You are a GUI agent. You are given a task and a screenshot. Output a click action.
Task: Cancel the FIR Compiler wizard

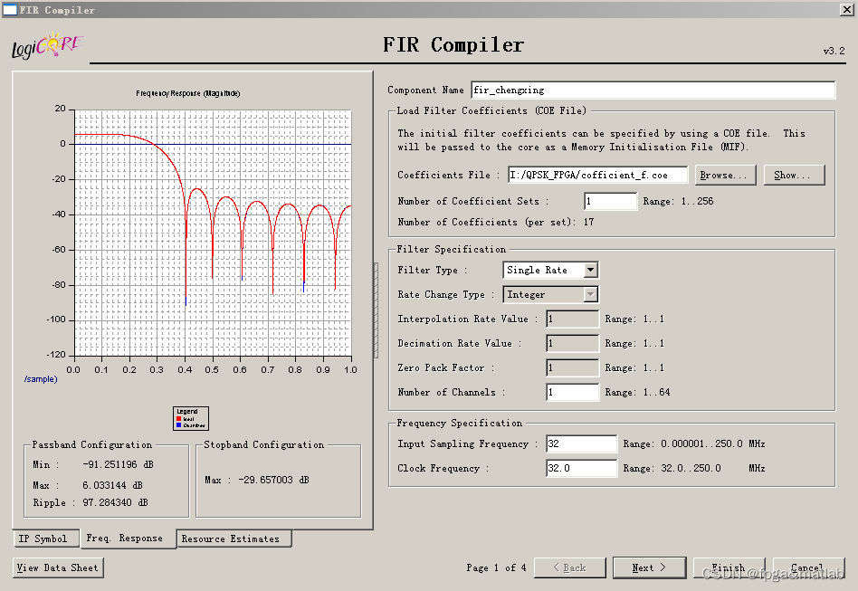[x=808, y=567]
